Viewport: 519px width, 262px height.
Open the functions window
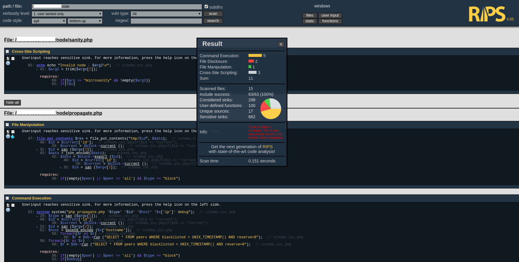tap(330, 21)
